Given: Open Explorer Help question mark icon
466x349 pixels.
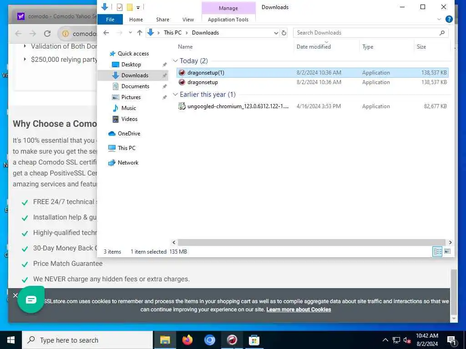Looking at the screenshot, I should click(x=449, y=19).
